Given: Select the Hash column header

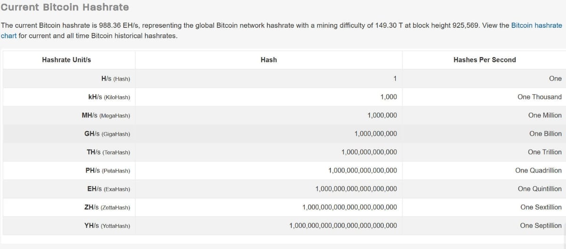Looking at the screenshot, I should (269, 60).
